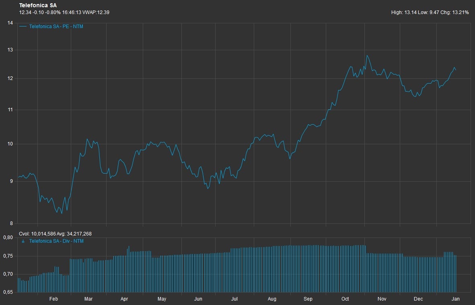The image size is (475, 305).
Task: Click the 14 value on the PE axis
Action: point(10,23)
